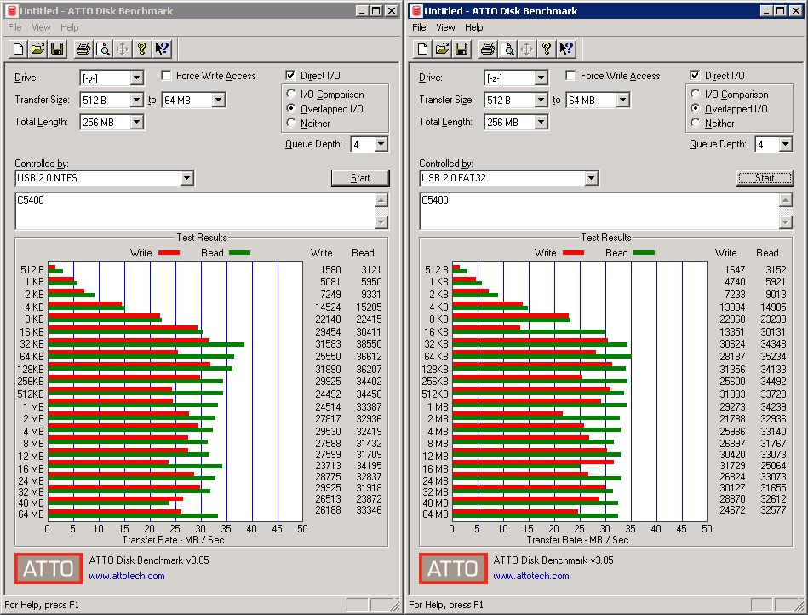
Task: Open View menu in right window
Action: (x=445, y=27)
